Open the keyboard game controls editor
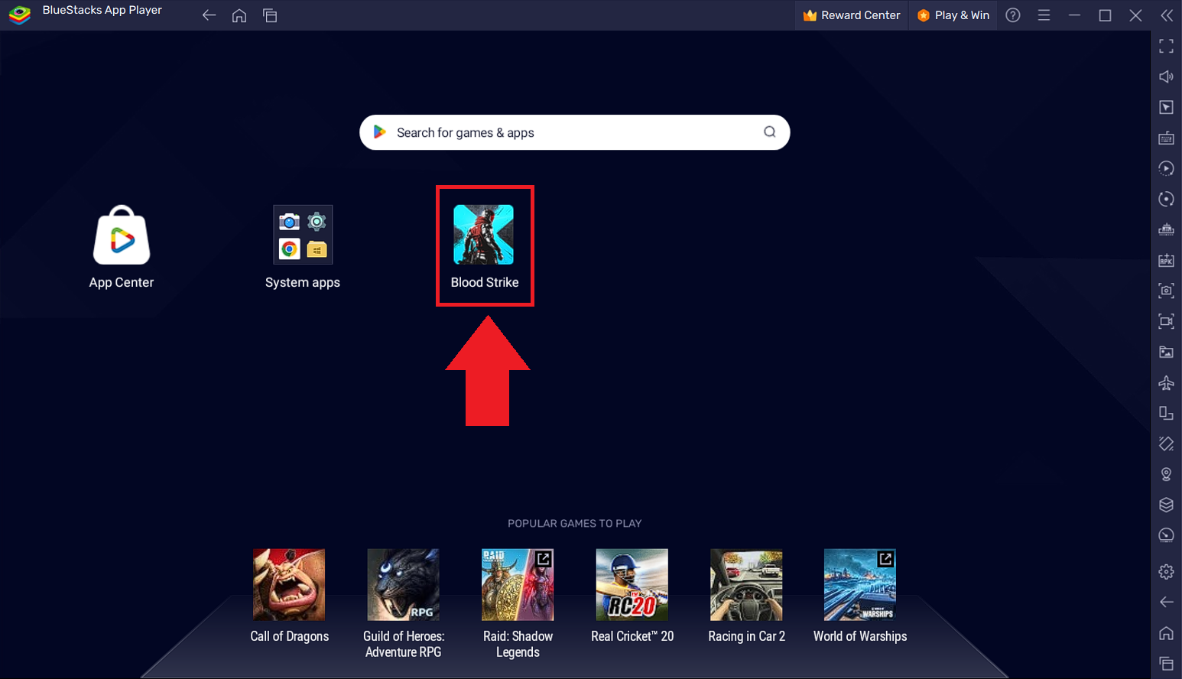 pyautogui.click(x=1166, y=138)
